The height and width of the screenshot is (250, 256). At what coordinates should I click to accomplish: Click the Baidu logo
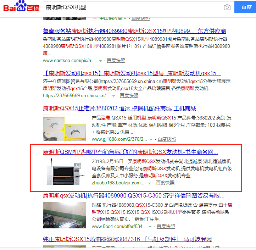pyautogui.click(x=21, y=6)
